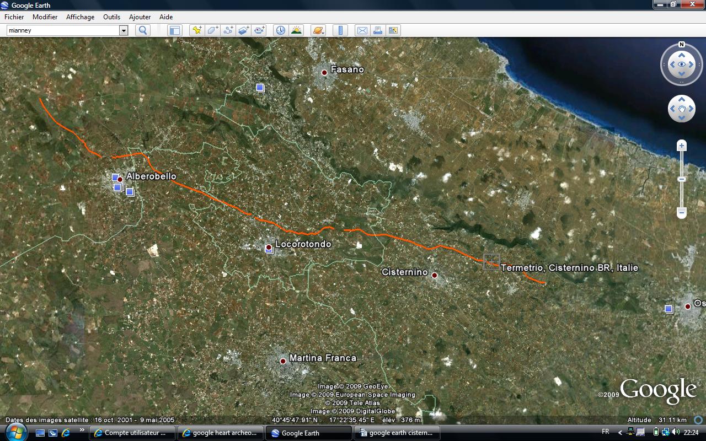
Task: Toggle sunlight across the landscape icon
Action: [x=296, y=30]
